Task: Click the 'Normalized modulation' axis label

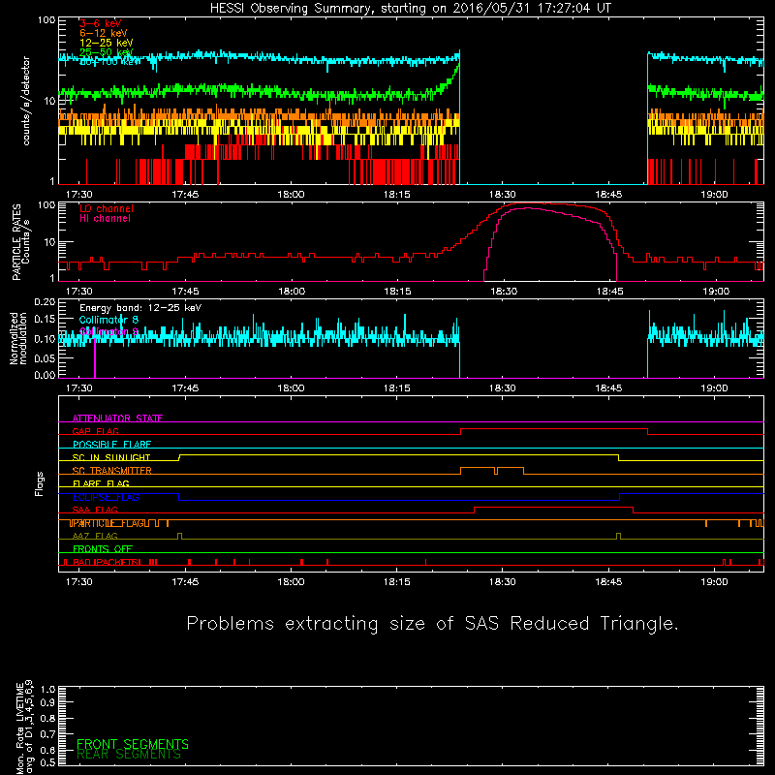Action: coord(18,338)
